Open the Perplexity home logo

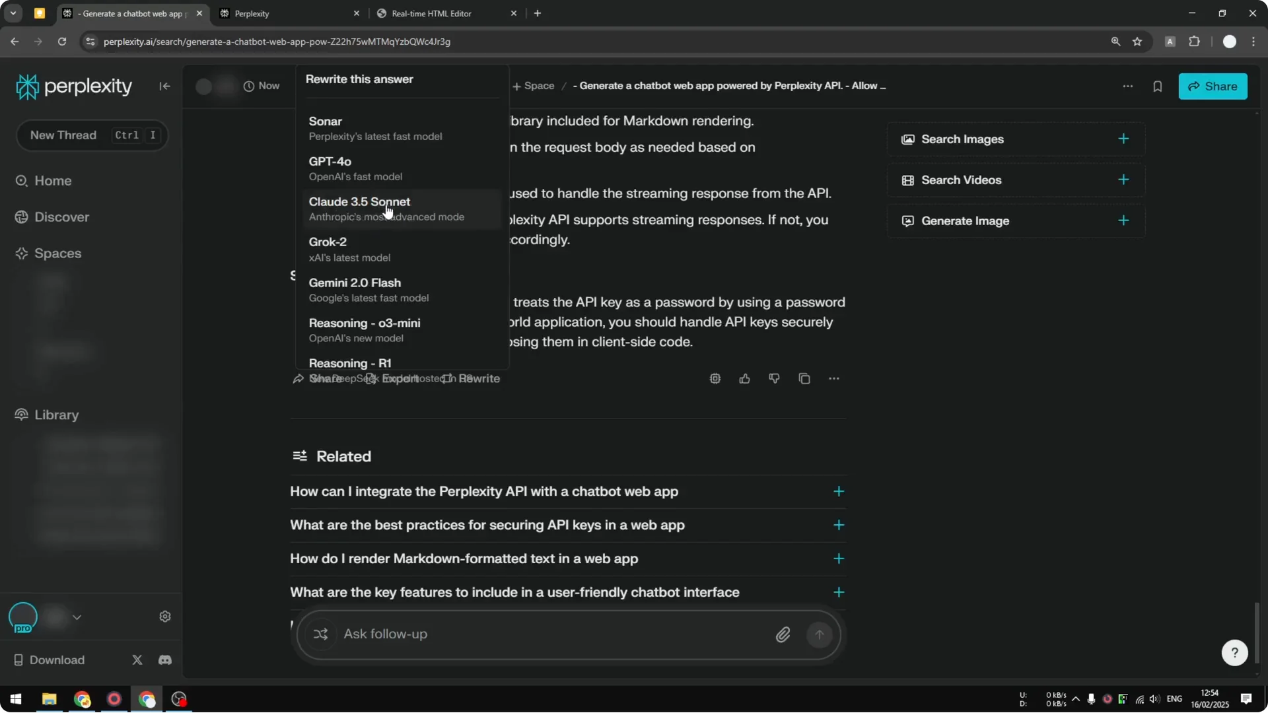click(73, 86)
